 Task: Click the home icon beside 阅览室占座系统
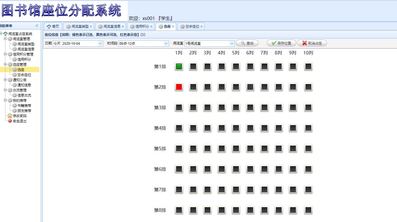(x=6, y=34)
